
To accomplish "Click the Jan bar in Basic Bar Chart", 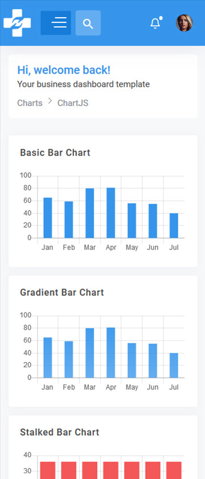I will (48, 218).
